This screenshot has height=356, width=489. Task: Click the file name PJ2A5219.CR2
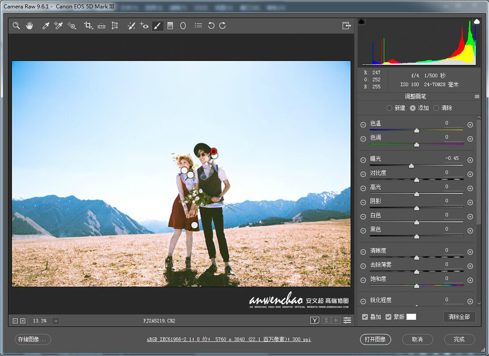pos(159,321)
